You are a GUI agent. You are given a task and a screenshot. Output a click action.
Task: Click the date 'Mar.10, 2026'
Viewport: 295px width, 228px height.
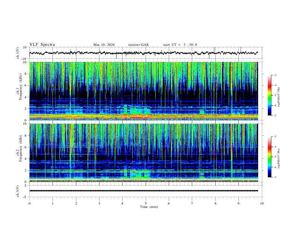point(104,45)
